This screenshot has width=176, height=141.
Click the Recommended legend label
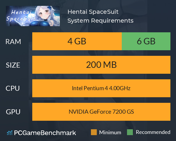click(153, 132)
